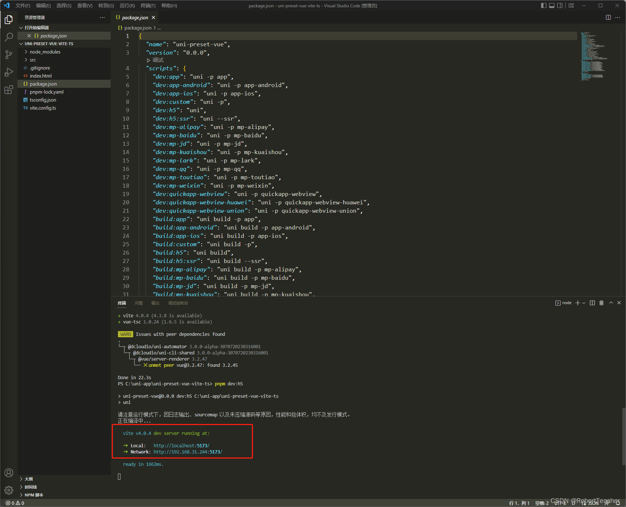Open the 文件(F) menu
626x507 pixels.
pyautogui.click(x=23, y=5)
